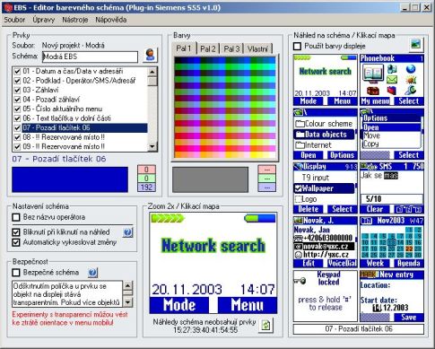Select the Pal 1 tab
Viewport: 435px width, 349px height.
[184, 48]
